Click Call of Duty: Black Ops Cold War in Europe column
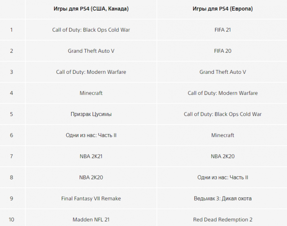The image size is (287, 226). [223, 114]
